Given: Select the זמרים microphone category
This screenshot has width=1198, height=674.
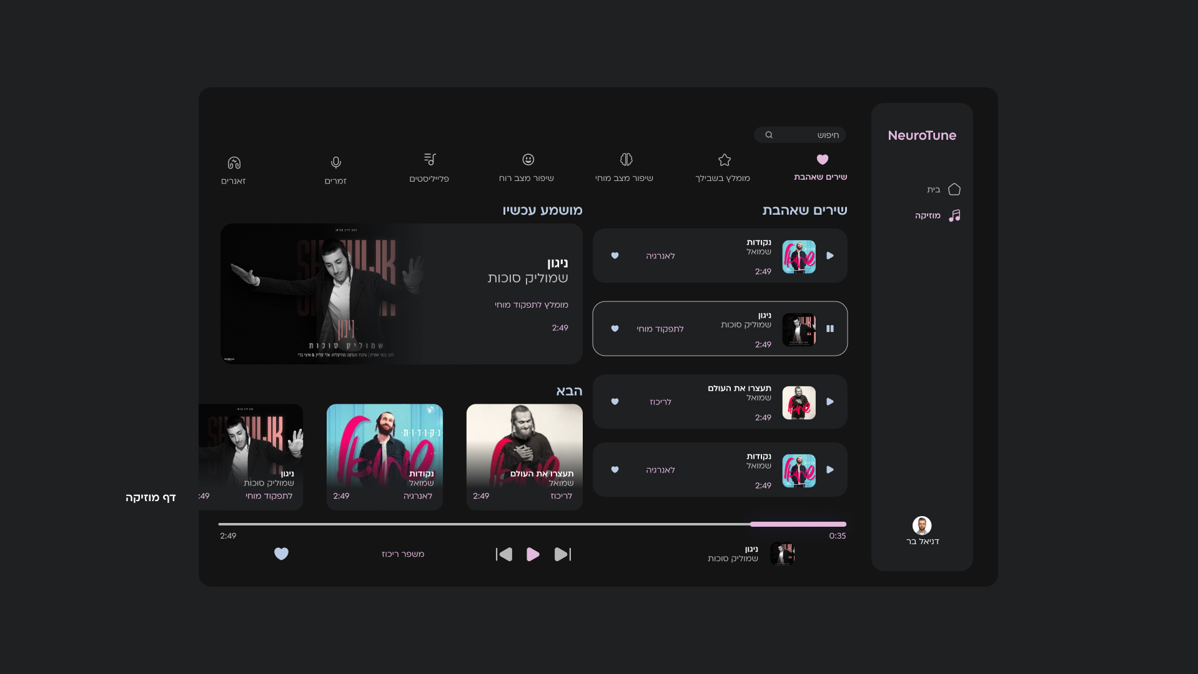Looking at the screenshot, I should [335, 170].
